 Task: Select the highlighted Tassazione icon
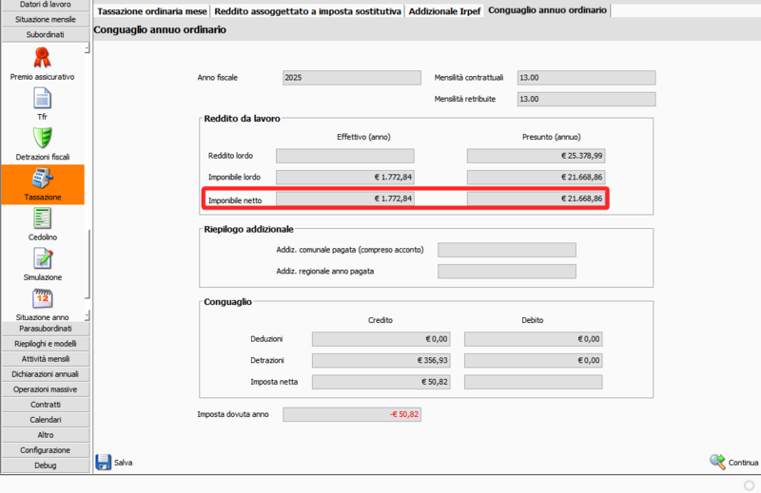click(x=42, y=179)
